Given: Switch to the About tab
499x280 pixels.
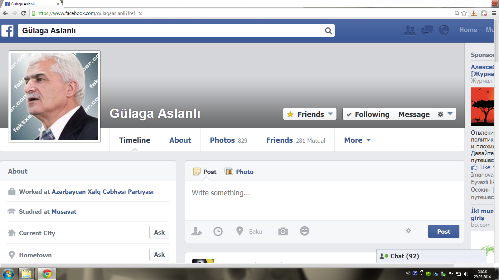Looking at the screenshot, I should click(x=180, y=140).
